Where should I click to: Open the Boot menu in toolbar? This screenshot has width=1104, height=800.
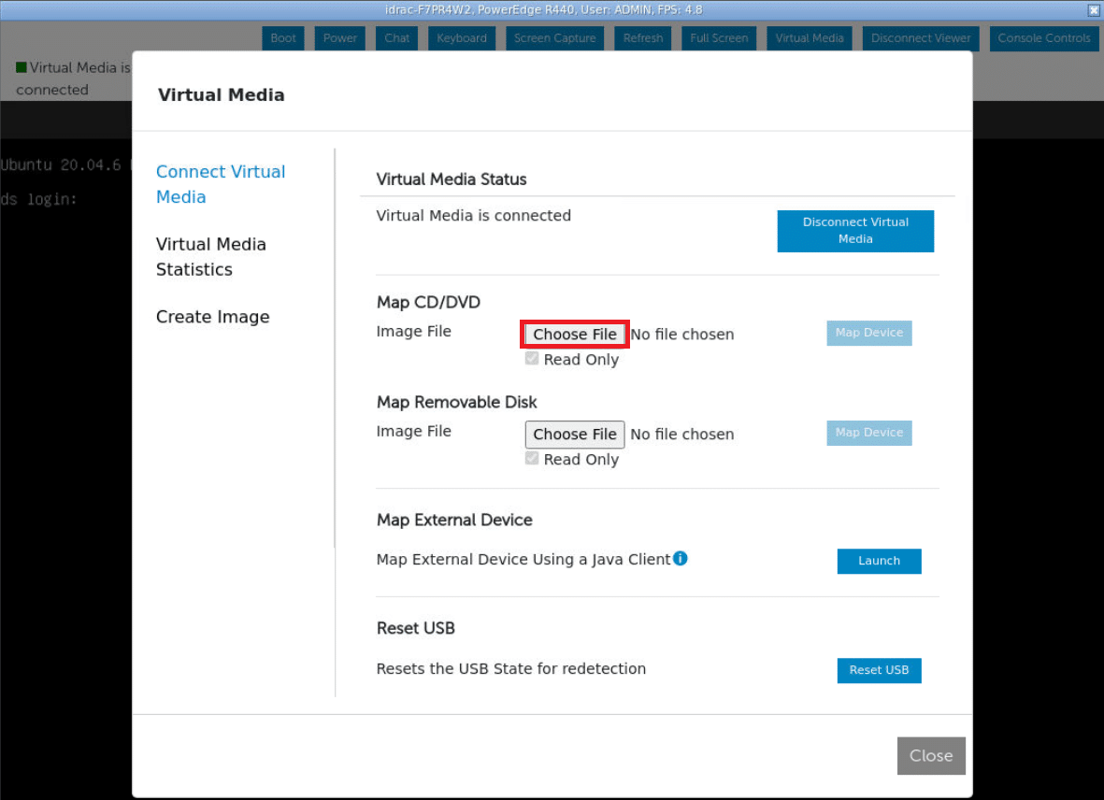283,38
